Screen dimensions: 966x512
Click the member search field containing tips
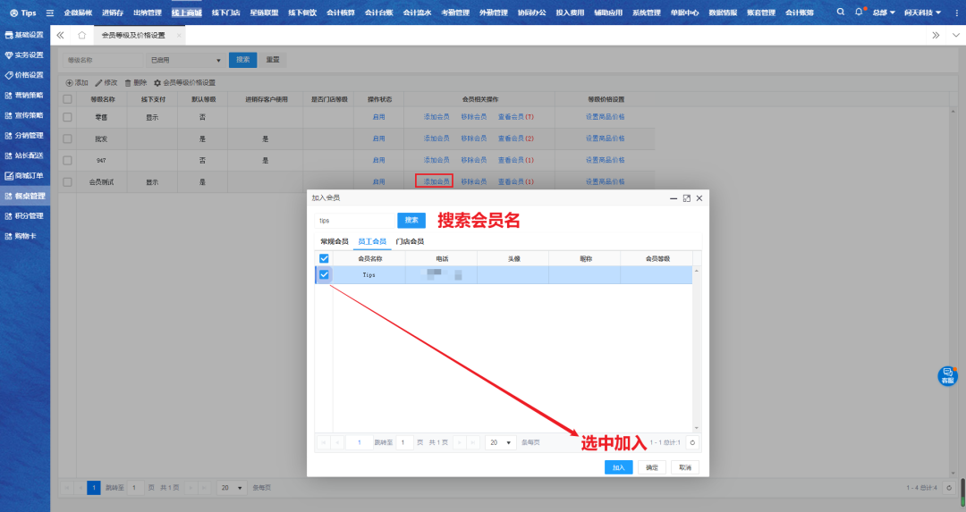tap(353, 220)
